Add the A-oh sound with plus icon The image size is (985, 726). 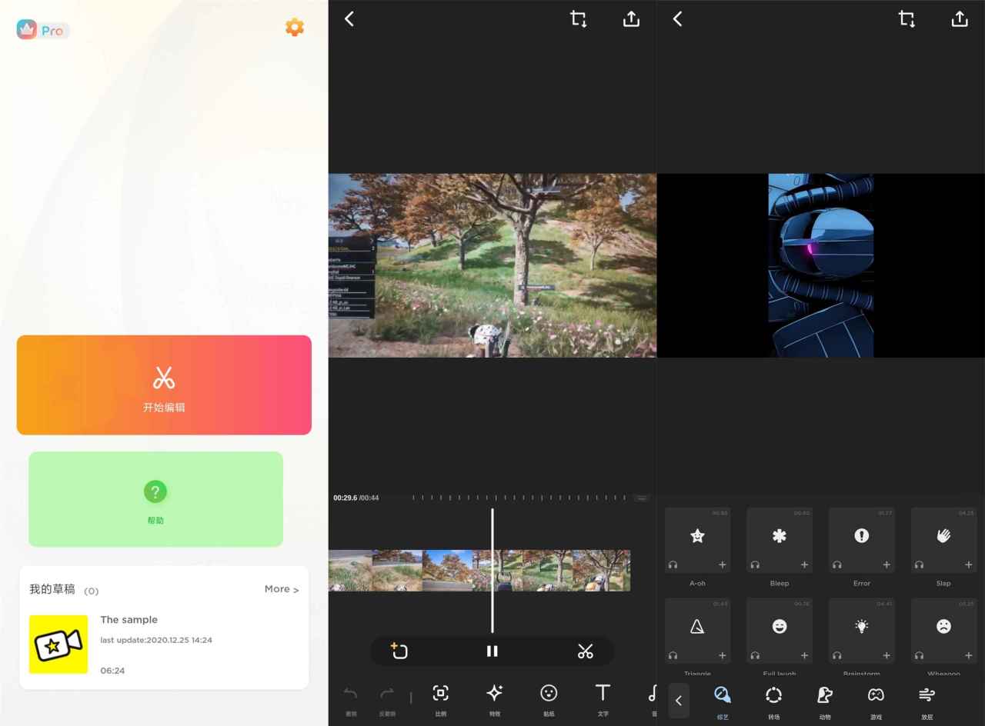pyautogui.click(x=723, y=564)
